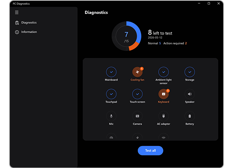
Task: Open the Touchpad test result
Action: (x=111, y=94)
